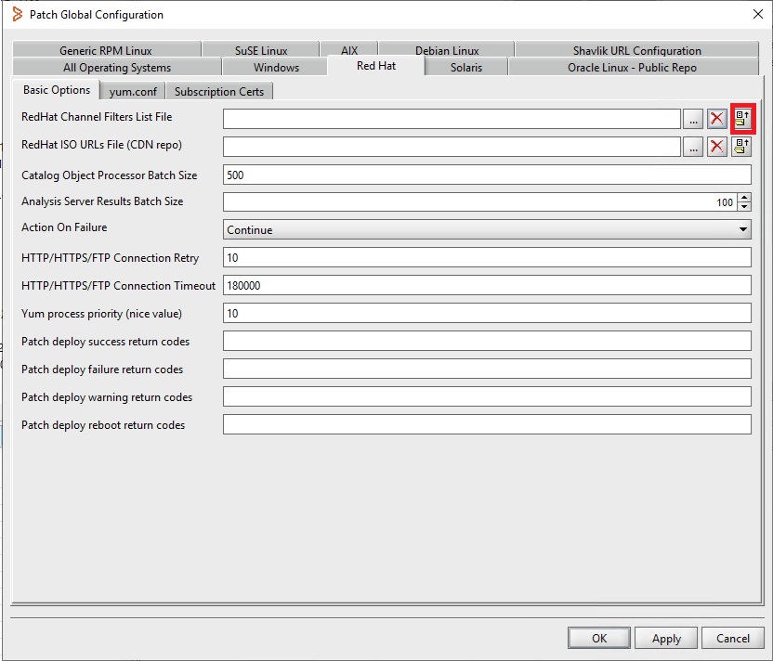The width and height of the screenshot is (773, 661).
Task: Click upload icon for RedHat ISO URLs file
Action: point(741,147)
